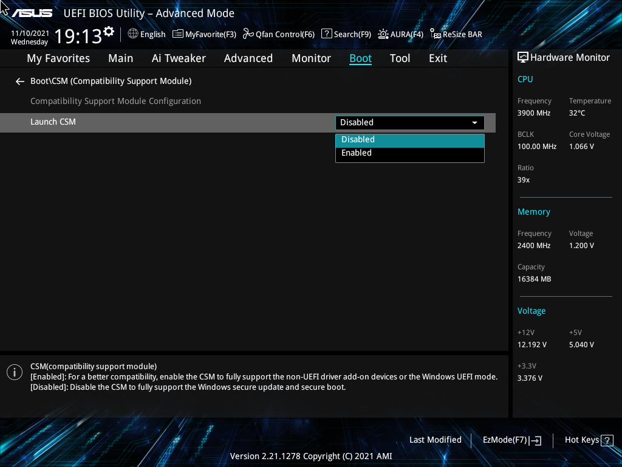Click the Hardware Monitor display icon

click(523, 58)
